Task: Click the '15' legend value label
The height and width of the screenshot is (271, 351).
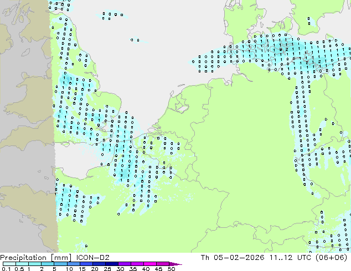Action: (x=82, y=269)
